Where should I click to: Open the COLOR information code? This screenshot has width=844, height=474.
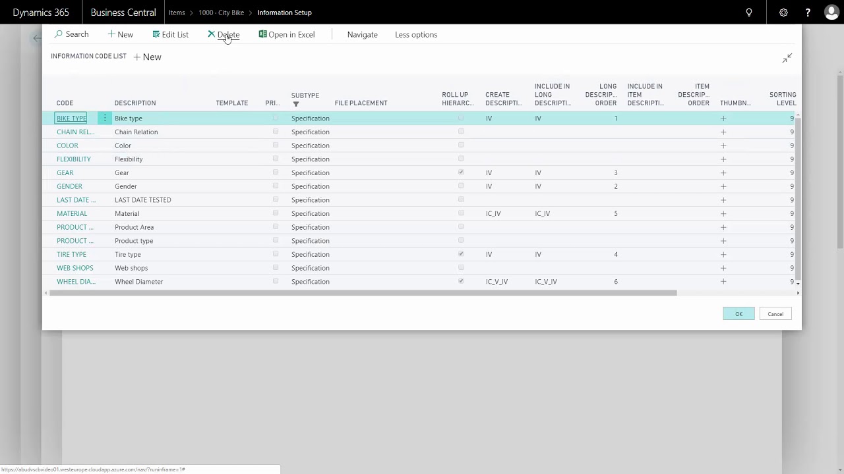[x=67, y=145]
